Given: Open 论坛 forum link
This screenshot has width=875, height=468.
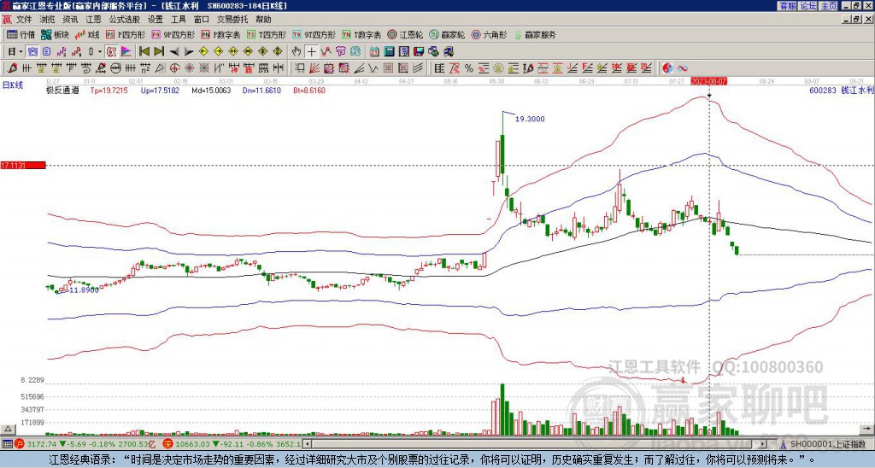Looking at the screenshot, I should click(808, 6).
